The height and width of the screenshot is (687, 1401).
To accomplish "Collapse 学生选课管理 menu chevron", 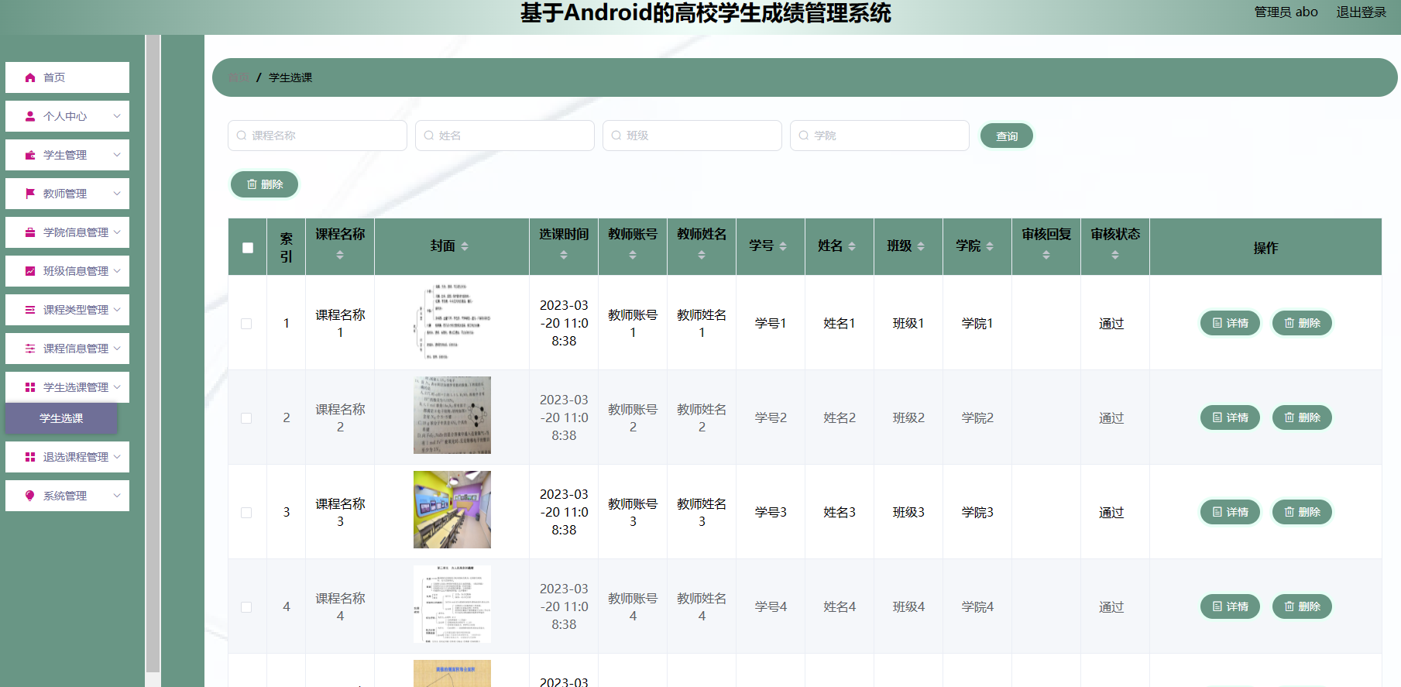I will point(117,387).
